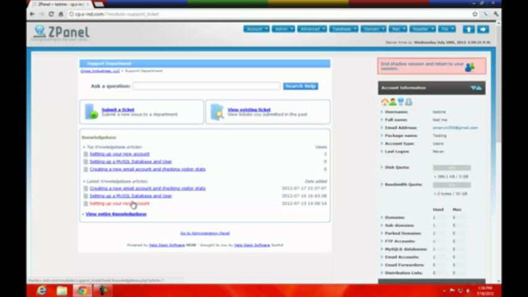Click the Submit a ticket icon
The height and width of the screenshot is (297, 528).
click(92, 112)
